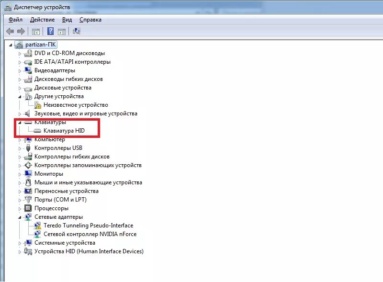This screenshot has width=383, height=282.
Task: Click the Forward arrow toolbar button
Action: coord(21,31)
